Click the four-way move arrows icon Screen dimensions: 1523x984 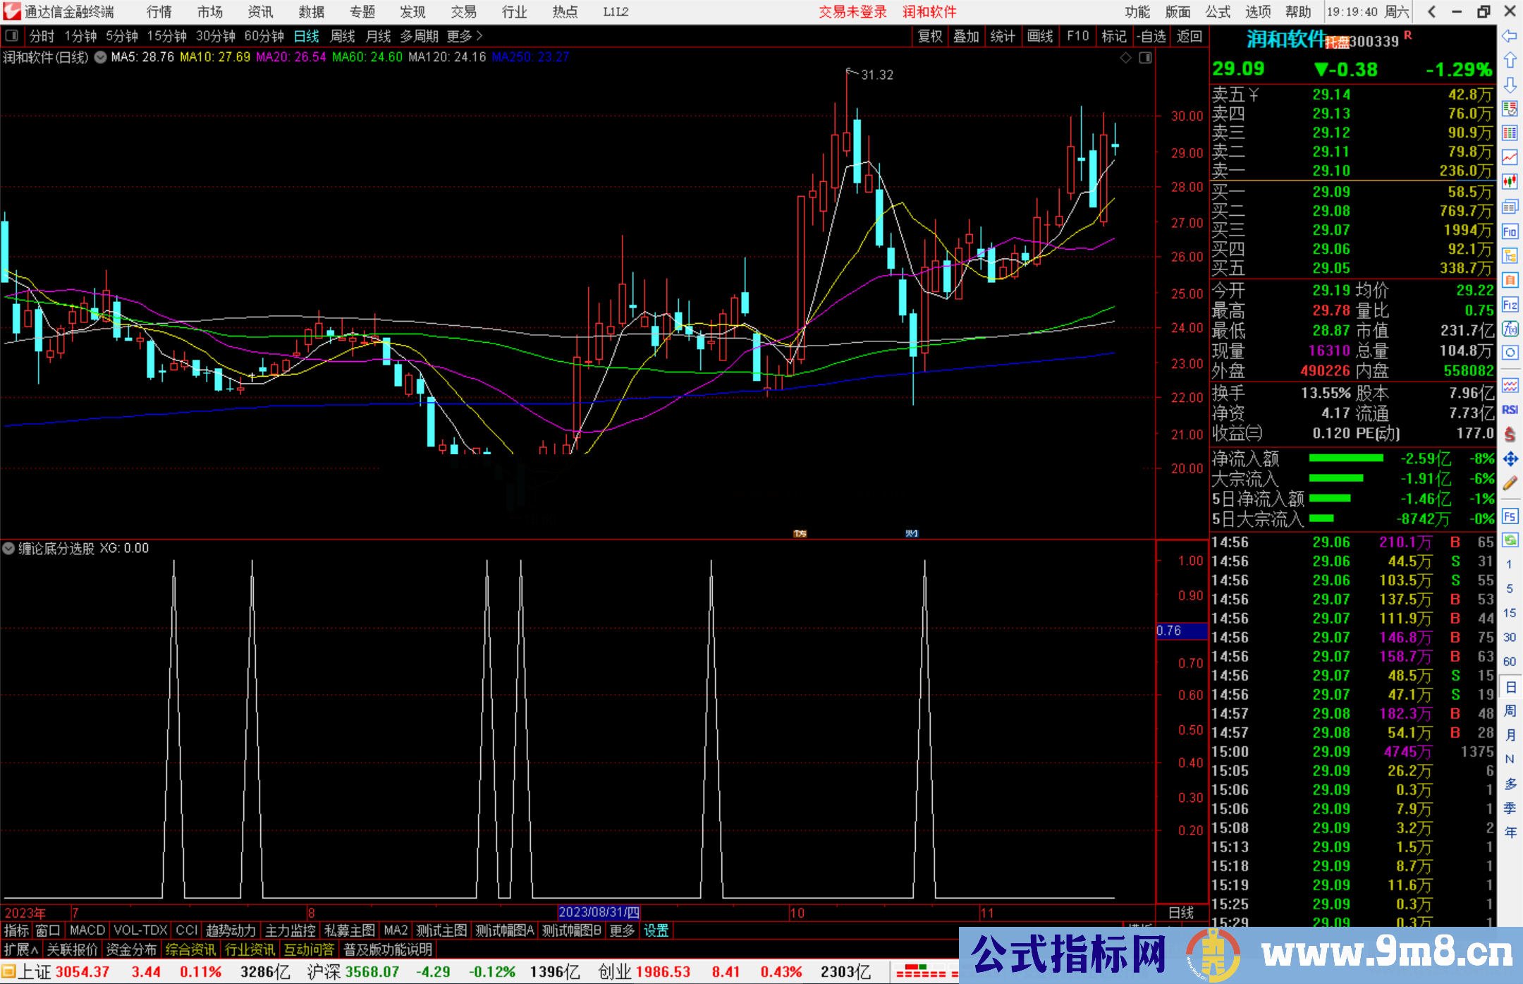point(1510,459)
